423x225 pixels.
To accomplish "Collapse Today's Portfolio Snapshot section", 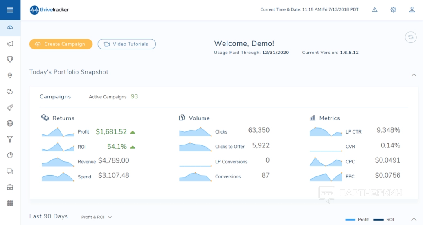I will [x=414, y=75].
